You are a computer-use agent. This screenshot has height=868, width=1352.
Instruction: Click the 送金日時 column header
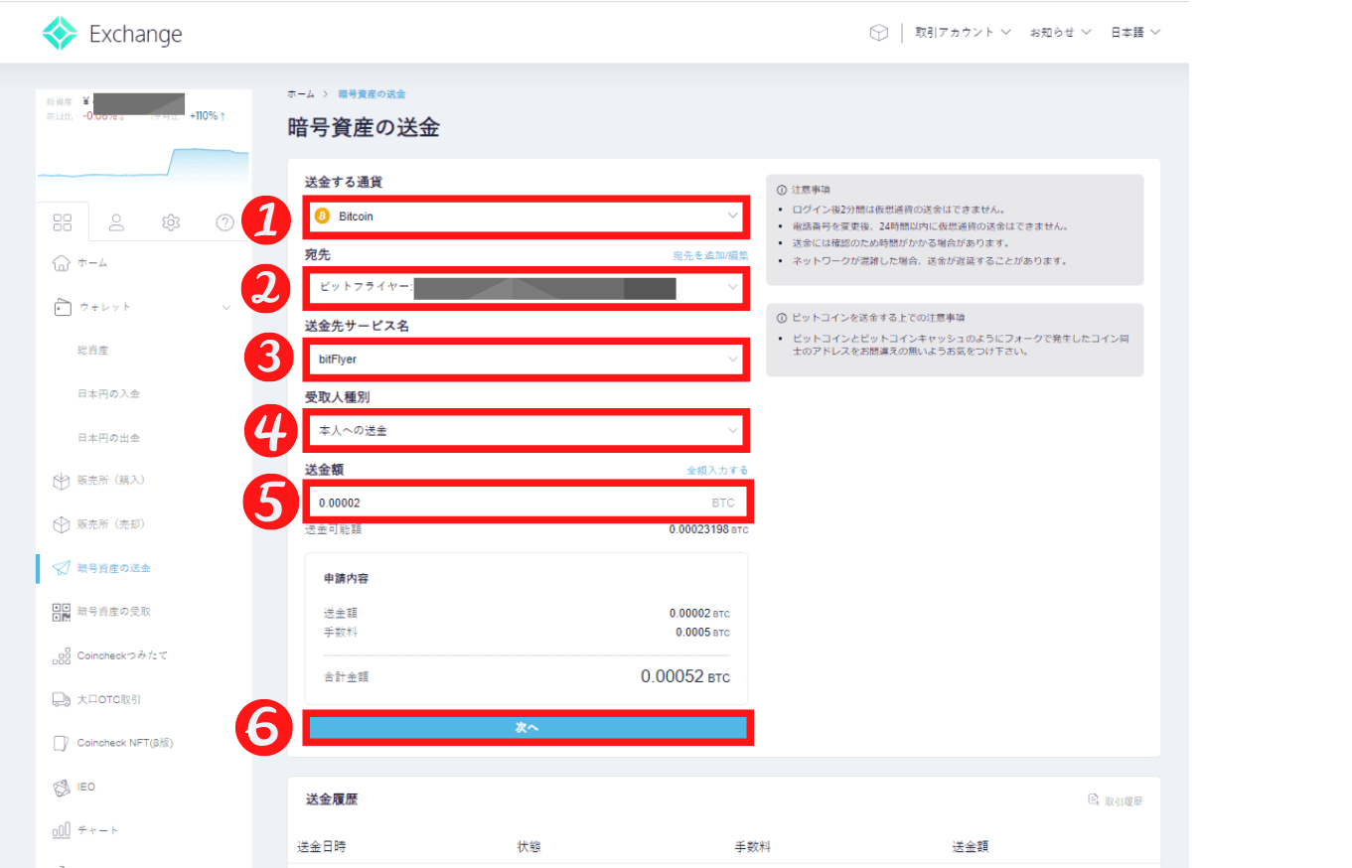click(x=322, y=847)
